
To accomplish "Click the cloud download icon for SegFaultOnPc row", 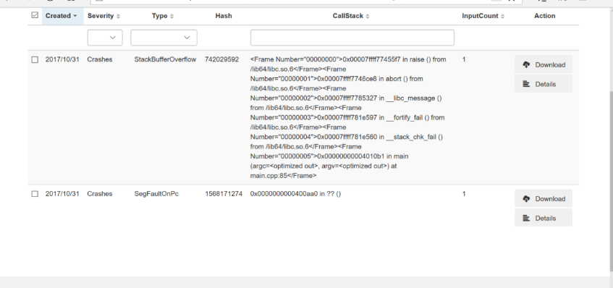I will (526, 198).
